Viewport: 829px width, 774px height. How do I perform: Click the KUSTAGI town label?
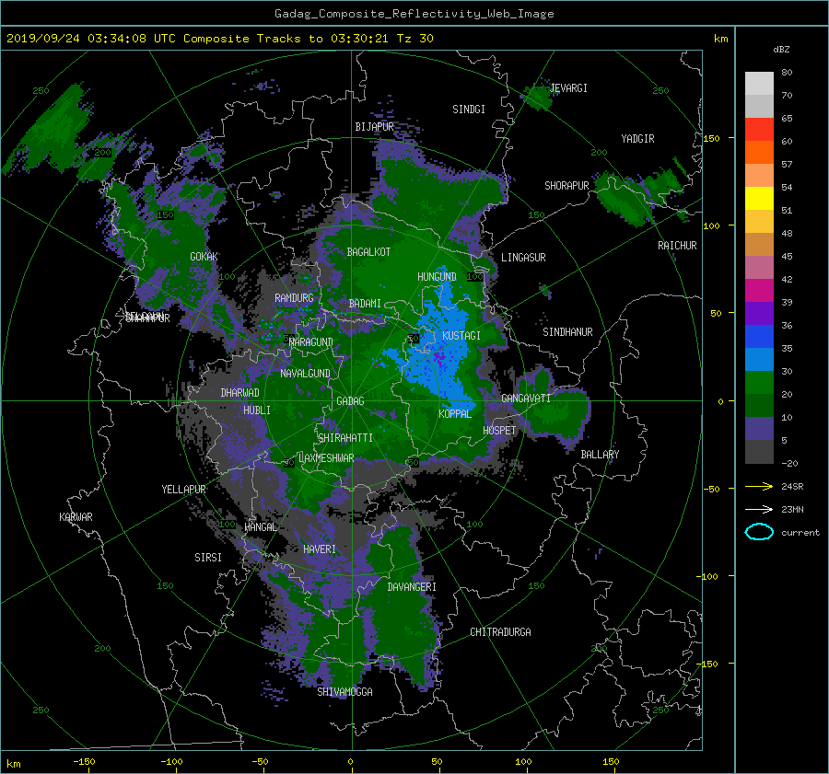(x=461, y=336)
